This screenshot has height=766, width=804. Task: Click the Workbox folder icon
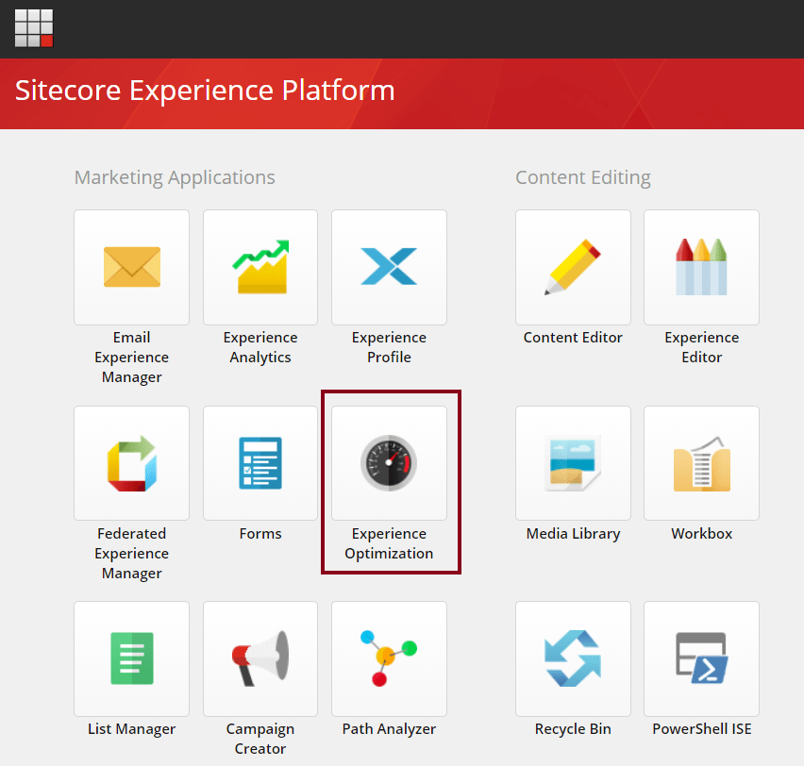coord(701,463)
